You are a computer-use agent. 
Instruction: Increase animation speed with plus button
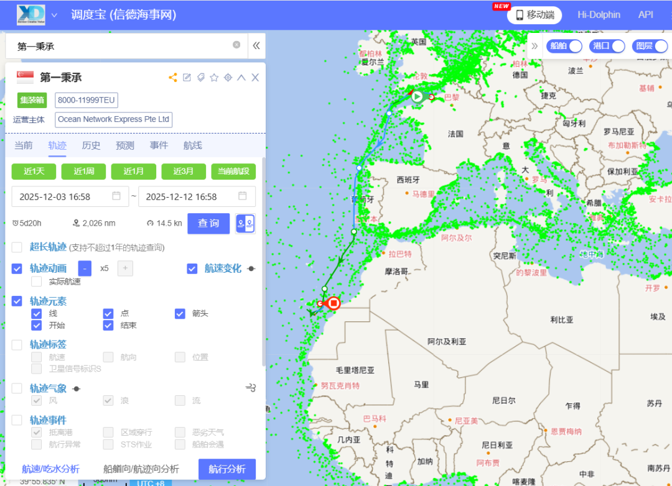(125, 268)
